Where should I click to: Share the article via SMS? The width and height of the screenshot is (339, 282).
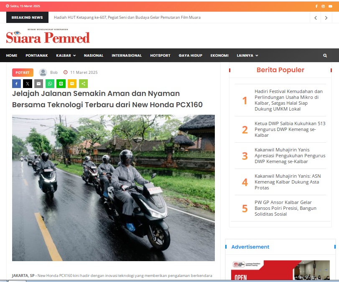point(72,84)
